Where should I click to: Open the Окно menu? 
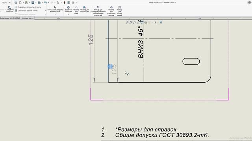(x=4, y=3)
